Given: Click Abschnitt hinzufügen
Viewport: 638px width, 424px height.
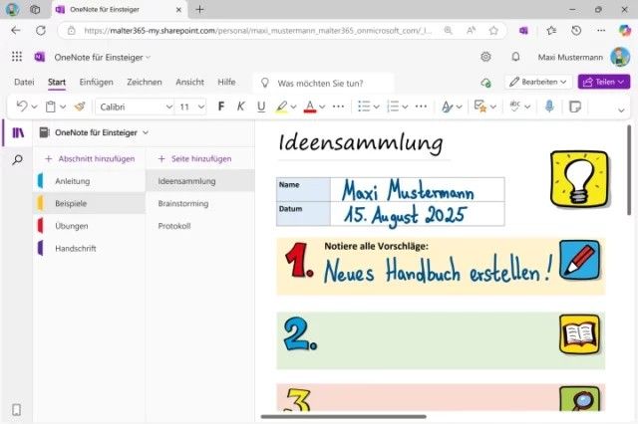Looking at the screenshot, I should [89, 158].
